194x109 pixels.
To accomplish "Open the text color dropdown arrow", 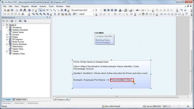I will [122, 10].
